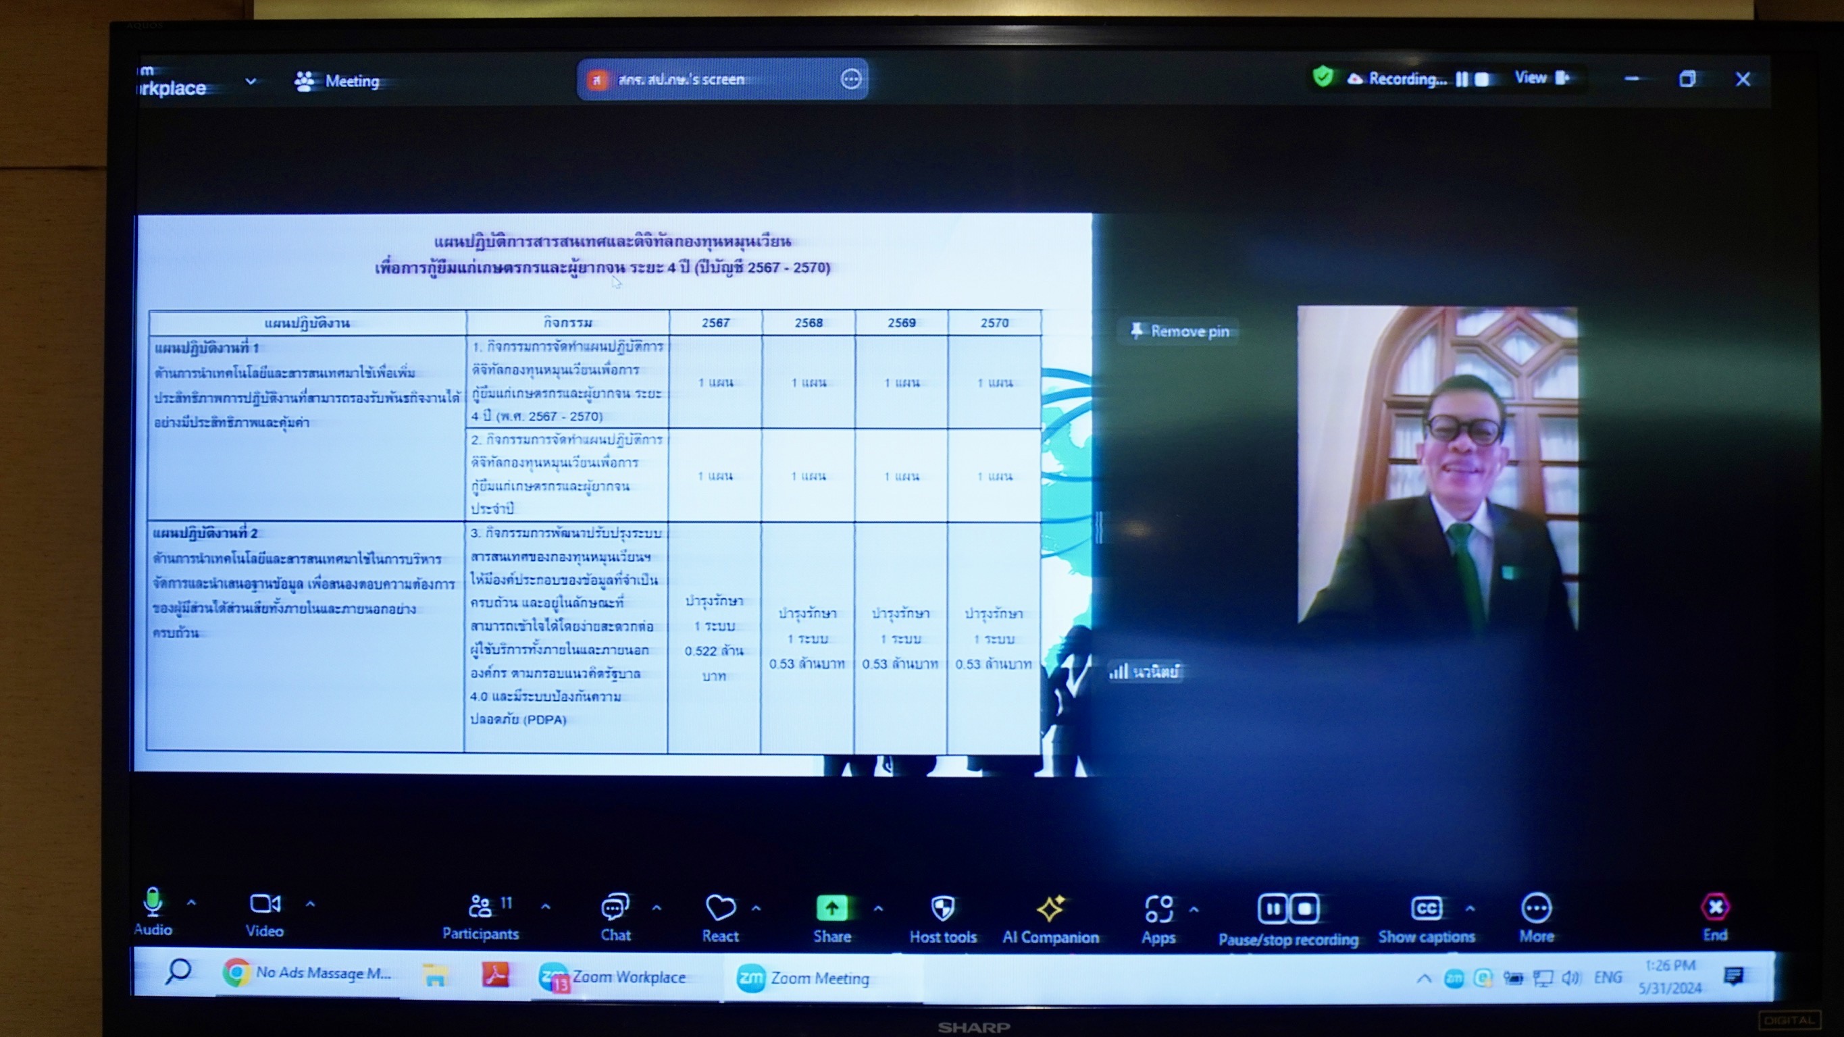This screenshot has width=1844, height=1037.
Task: Pause recording in the bottom toolbar
Action: 1272,909
